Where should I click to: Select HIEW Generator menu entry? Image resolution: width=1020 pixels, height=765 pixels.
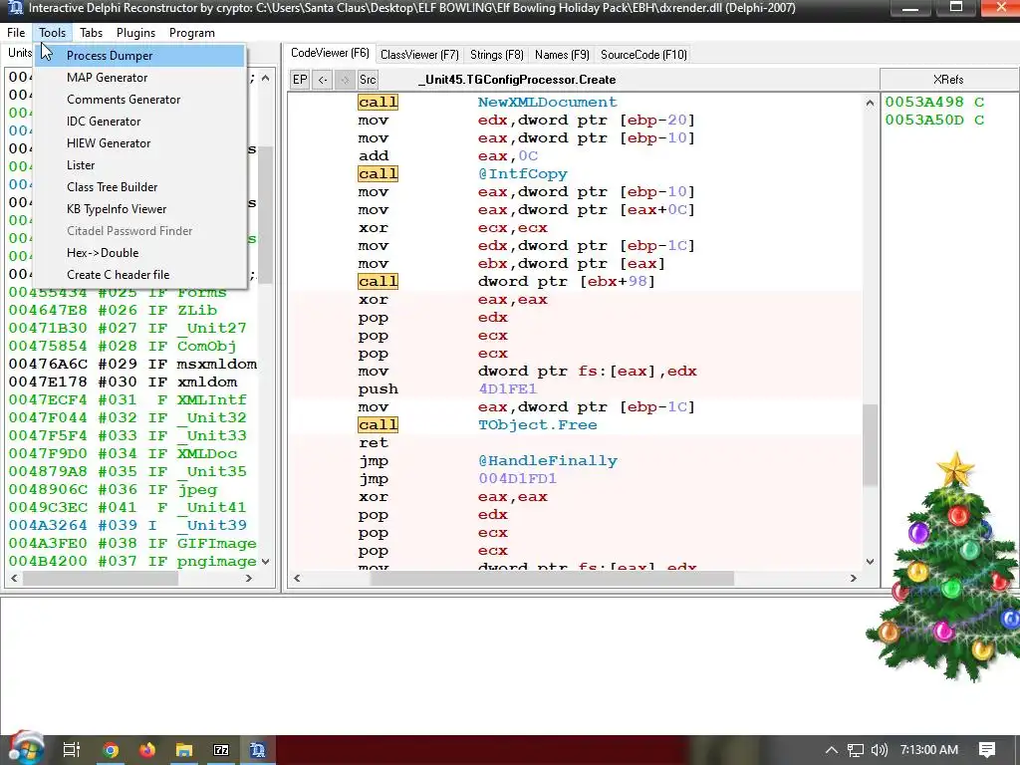tap(139, 143)
